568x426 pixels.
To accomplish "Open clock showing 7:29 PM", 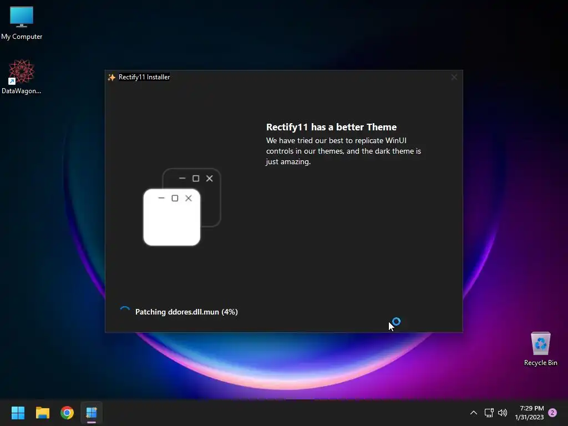I will 529,413.
